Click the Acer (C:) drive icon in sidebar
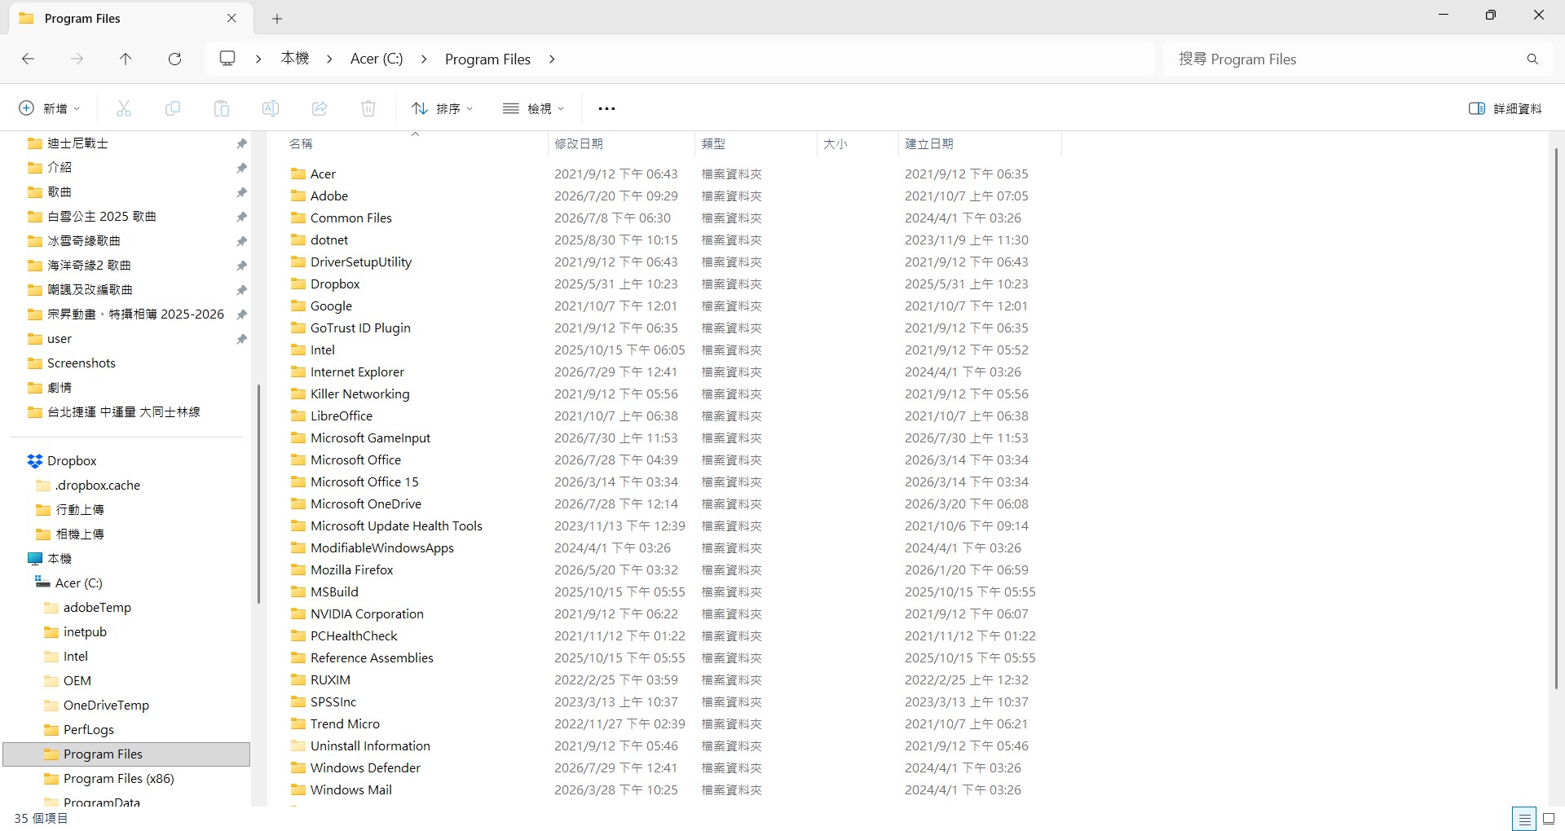The image size is (1565, 831). click(x=42, y=583)
